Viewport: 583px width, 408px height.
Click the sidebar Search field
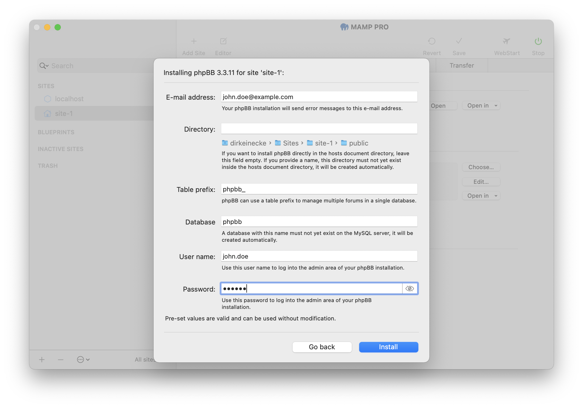click(x=96, y=66)
